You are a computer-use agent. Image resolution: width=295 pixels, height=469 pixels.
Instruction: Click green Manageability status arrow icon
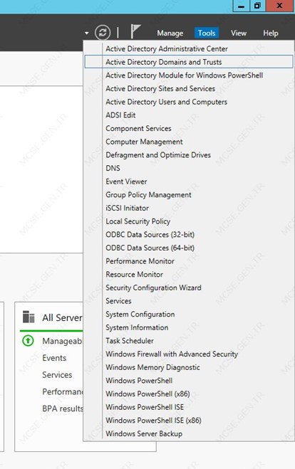(28, 340)
